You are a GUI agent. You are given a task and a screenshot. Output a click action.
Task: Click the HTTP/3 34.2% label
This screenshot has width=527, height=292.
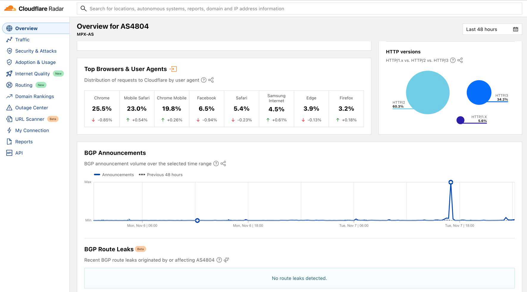[x=502, y=97]
